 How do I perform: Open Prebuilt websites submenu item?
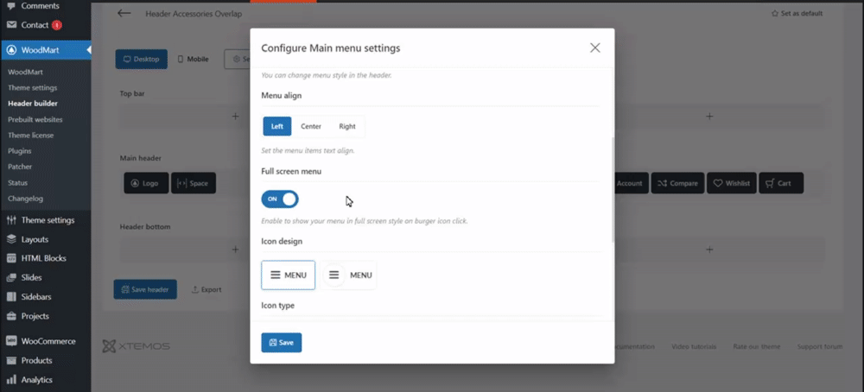[x=35, y=119]
